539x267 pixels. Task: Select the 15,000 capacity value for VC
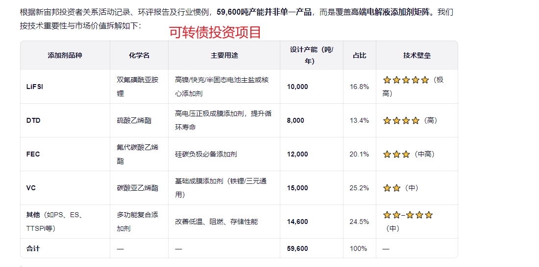(x=297, y=188)
